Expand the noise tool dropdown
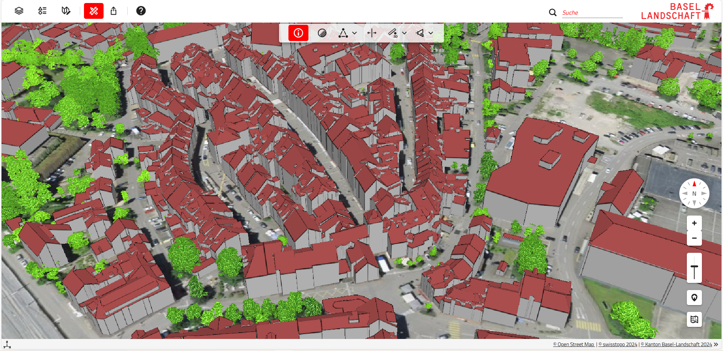723x351 pixels. [431, 33]
